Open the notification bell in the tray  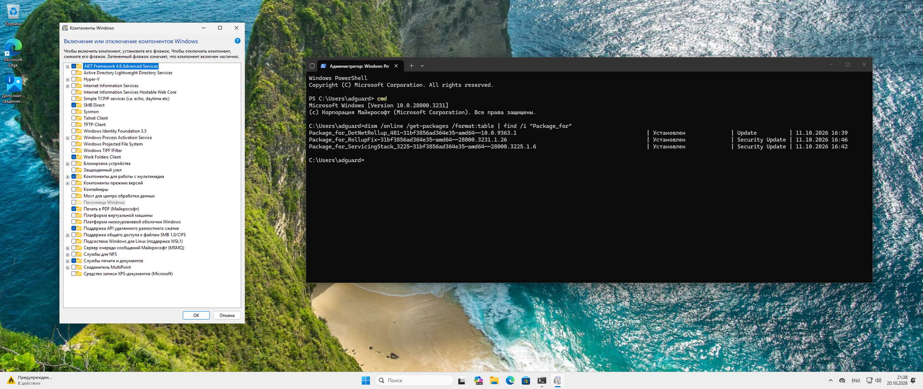[x=913, y=381]
